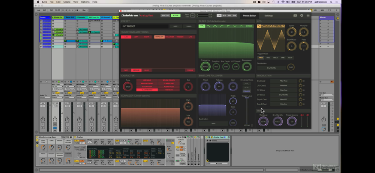Click the LFO Start Phase knob

291,46
